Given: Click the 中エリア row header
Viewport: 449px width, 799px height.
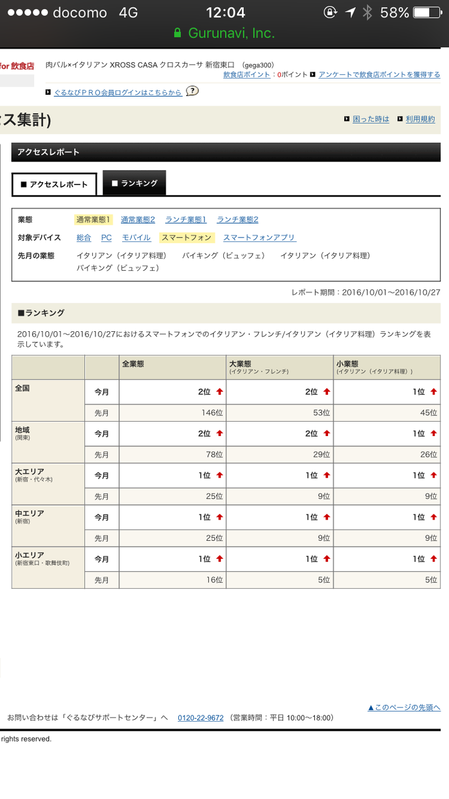Looking at the screenshot, I should tap(48, 526).
